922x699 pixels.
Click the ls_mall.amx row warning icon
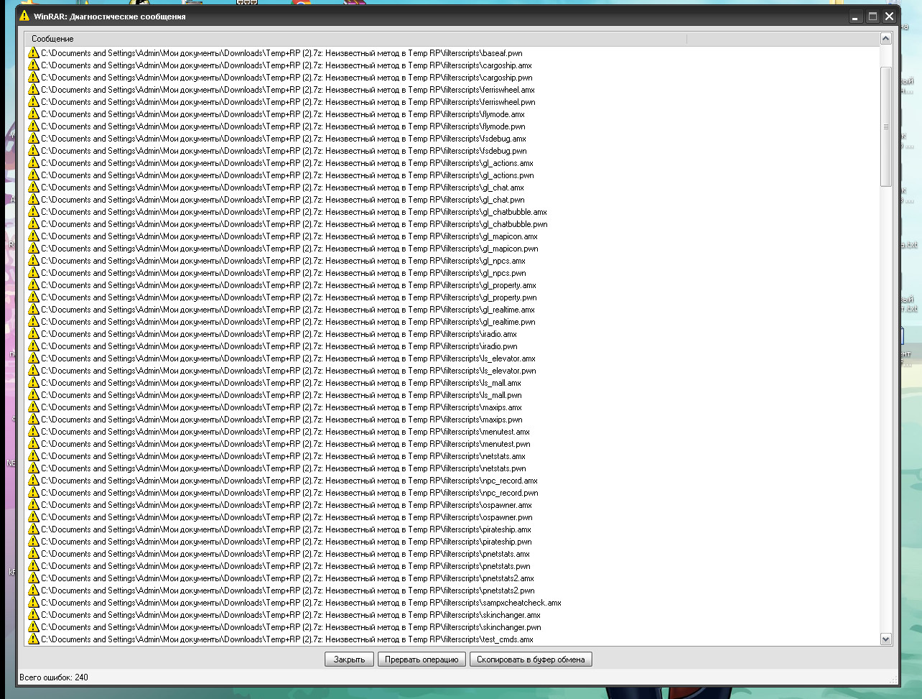(x=34, y=383)
